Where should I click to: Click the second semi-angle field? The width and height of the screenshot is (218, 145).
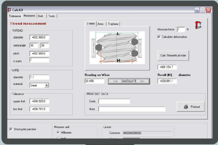point(45,45)
